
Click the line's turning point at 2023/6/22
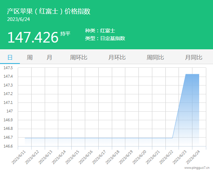click(173, 138)
